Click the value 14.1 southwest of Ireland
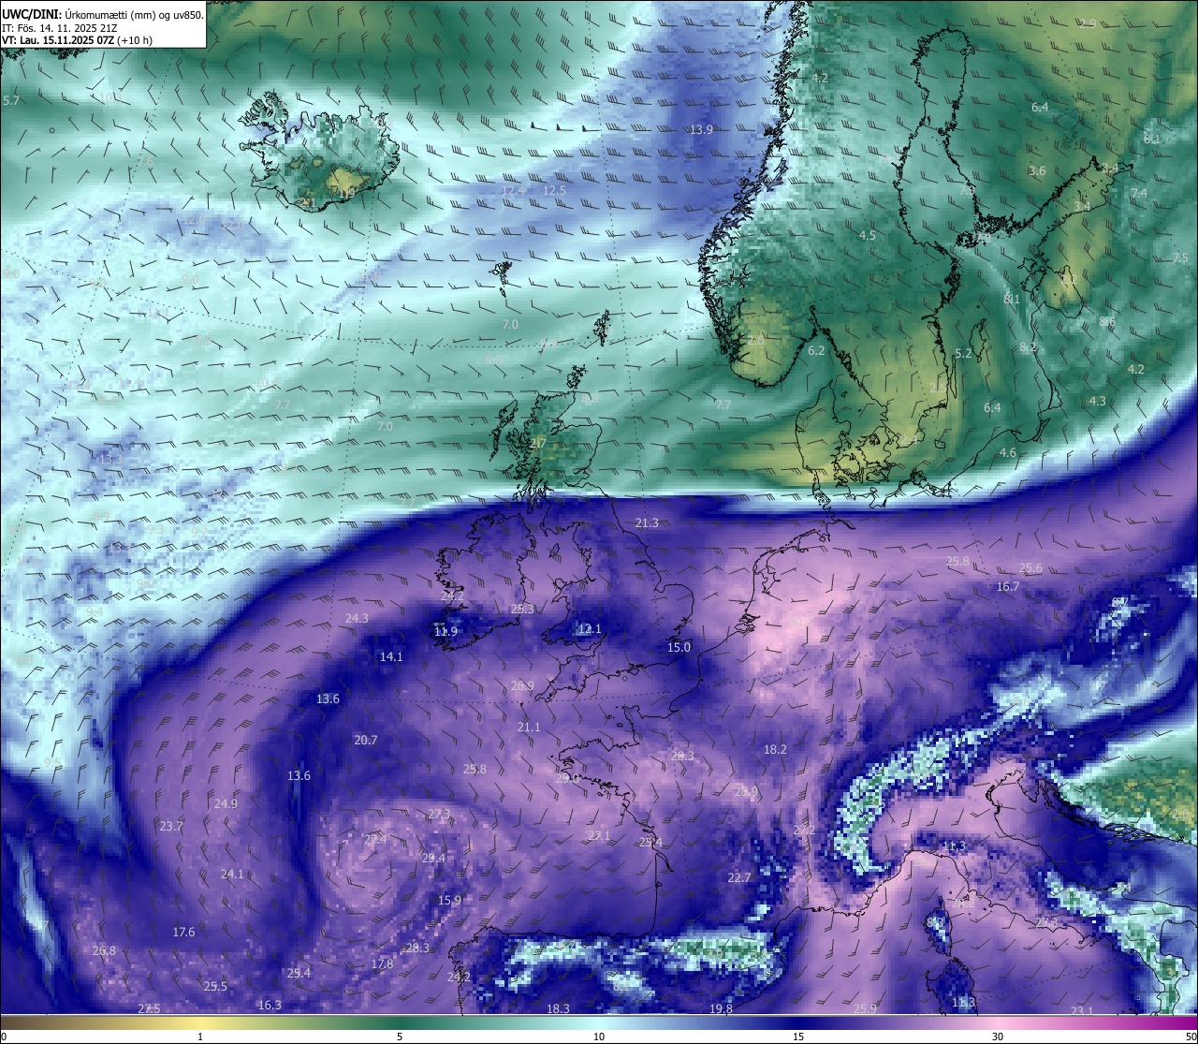Viewport: 1198px width, 1044px height. tap(391, 656)
